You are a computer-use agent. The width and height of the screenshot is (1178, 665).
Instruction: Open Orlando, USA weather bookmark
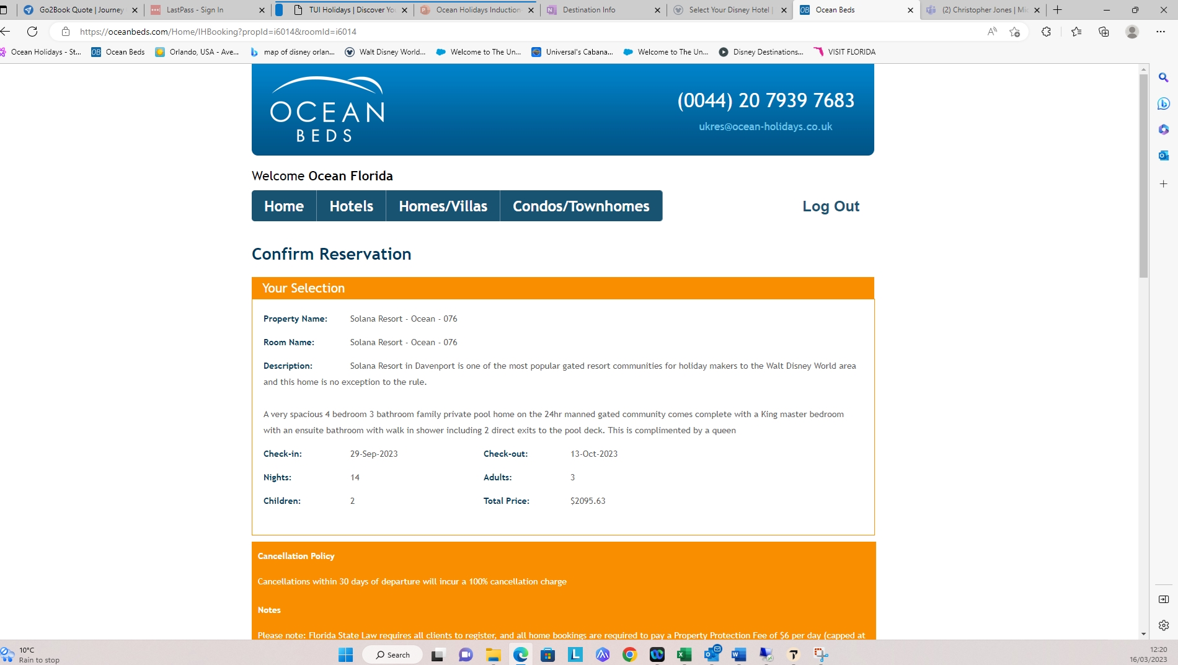[x=197, y=52]
